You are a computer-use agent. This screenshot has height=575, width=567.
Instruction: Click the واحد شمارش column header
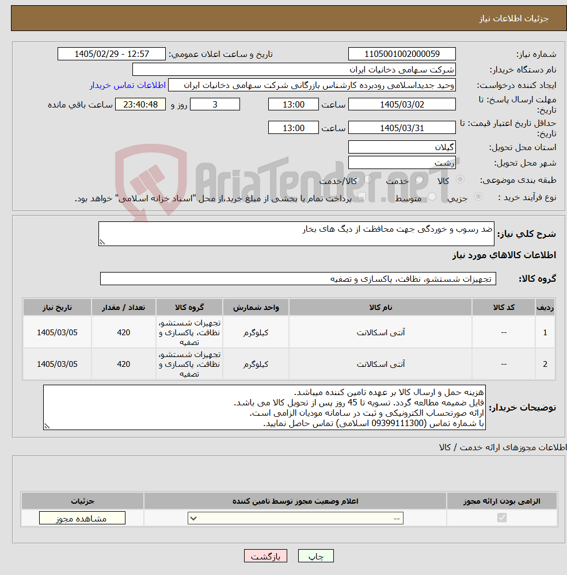pyautogui.click(x=256, y=307)
